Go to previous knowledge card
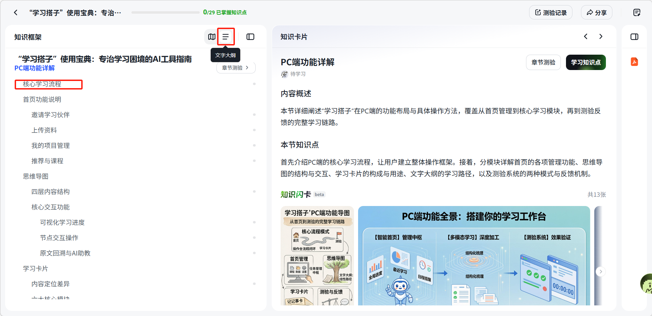This screenshot has height=316, width=652. (x=586, y=37)
